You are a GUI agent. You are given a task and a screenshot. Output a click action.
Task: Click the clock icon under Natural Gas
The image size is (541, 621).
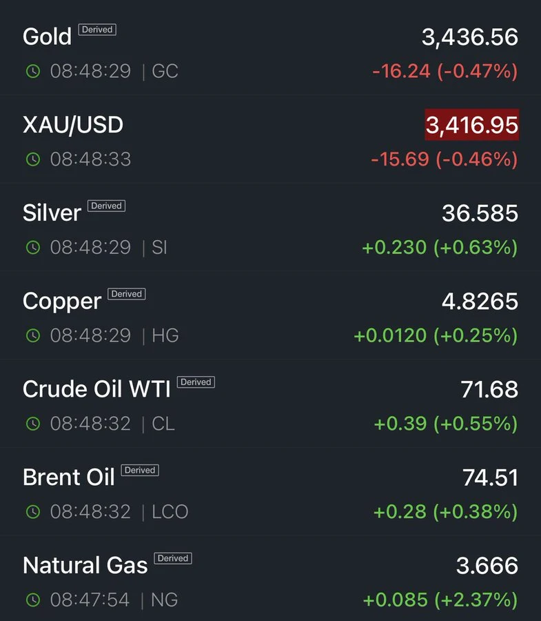(x=33, y=600)
